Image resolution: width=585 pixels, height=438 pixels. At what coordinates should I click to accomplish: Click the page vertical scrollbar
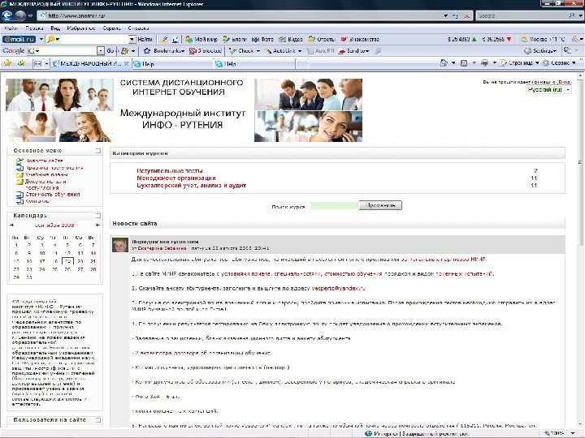point(580,250)
